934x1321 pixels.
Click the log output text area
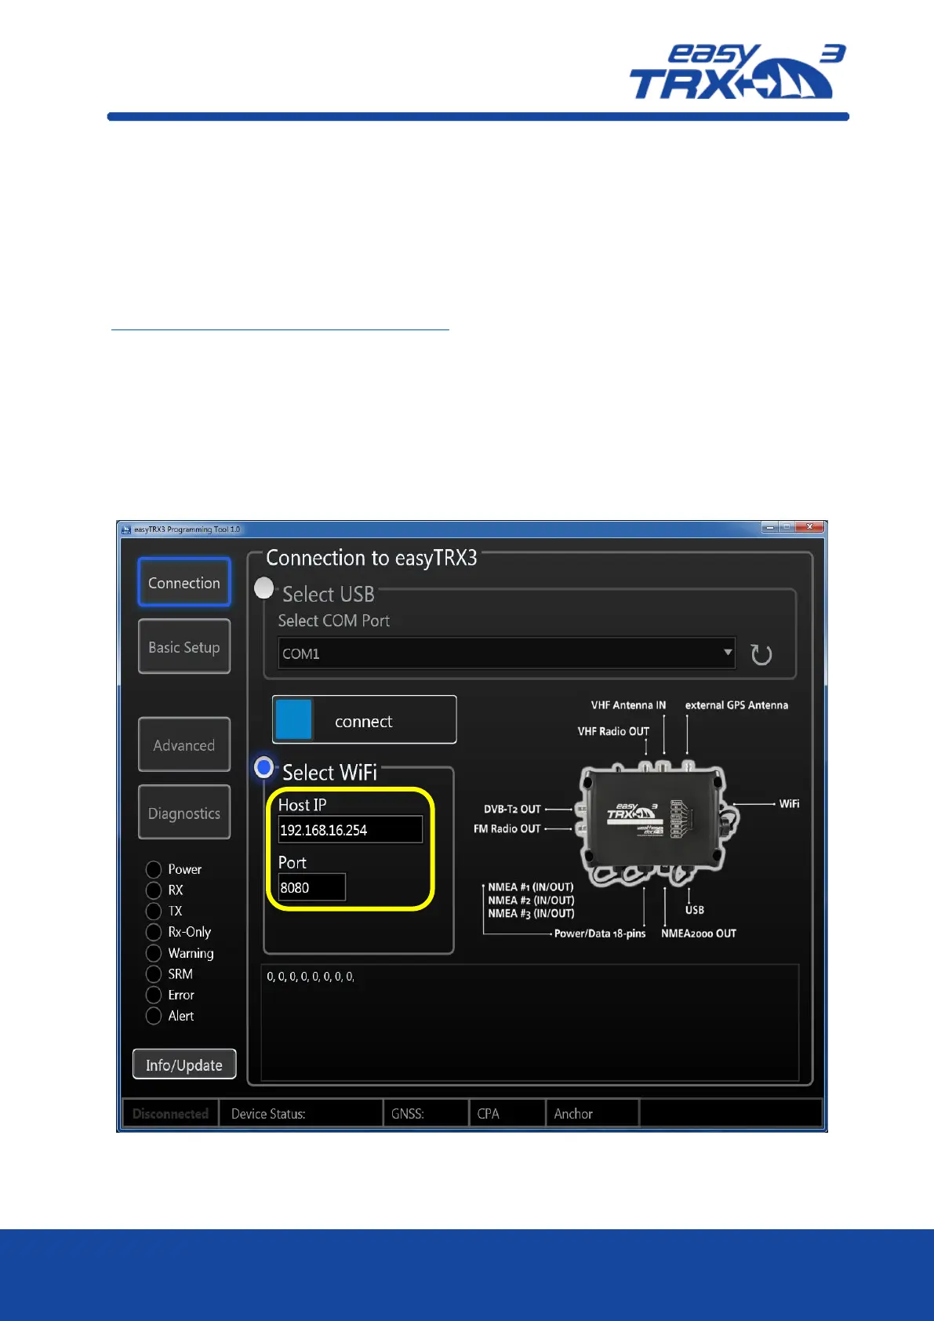(530, 1022)
